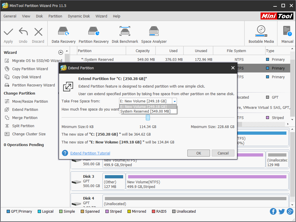Click the scroll-right arrow of the partition list scrollbar
Viewport: 296px width, 222px height.
[x=288, y=124]
